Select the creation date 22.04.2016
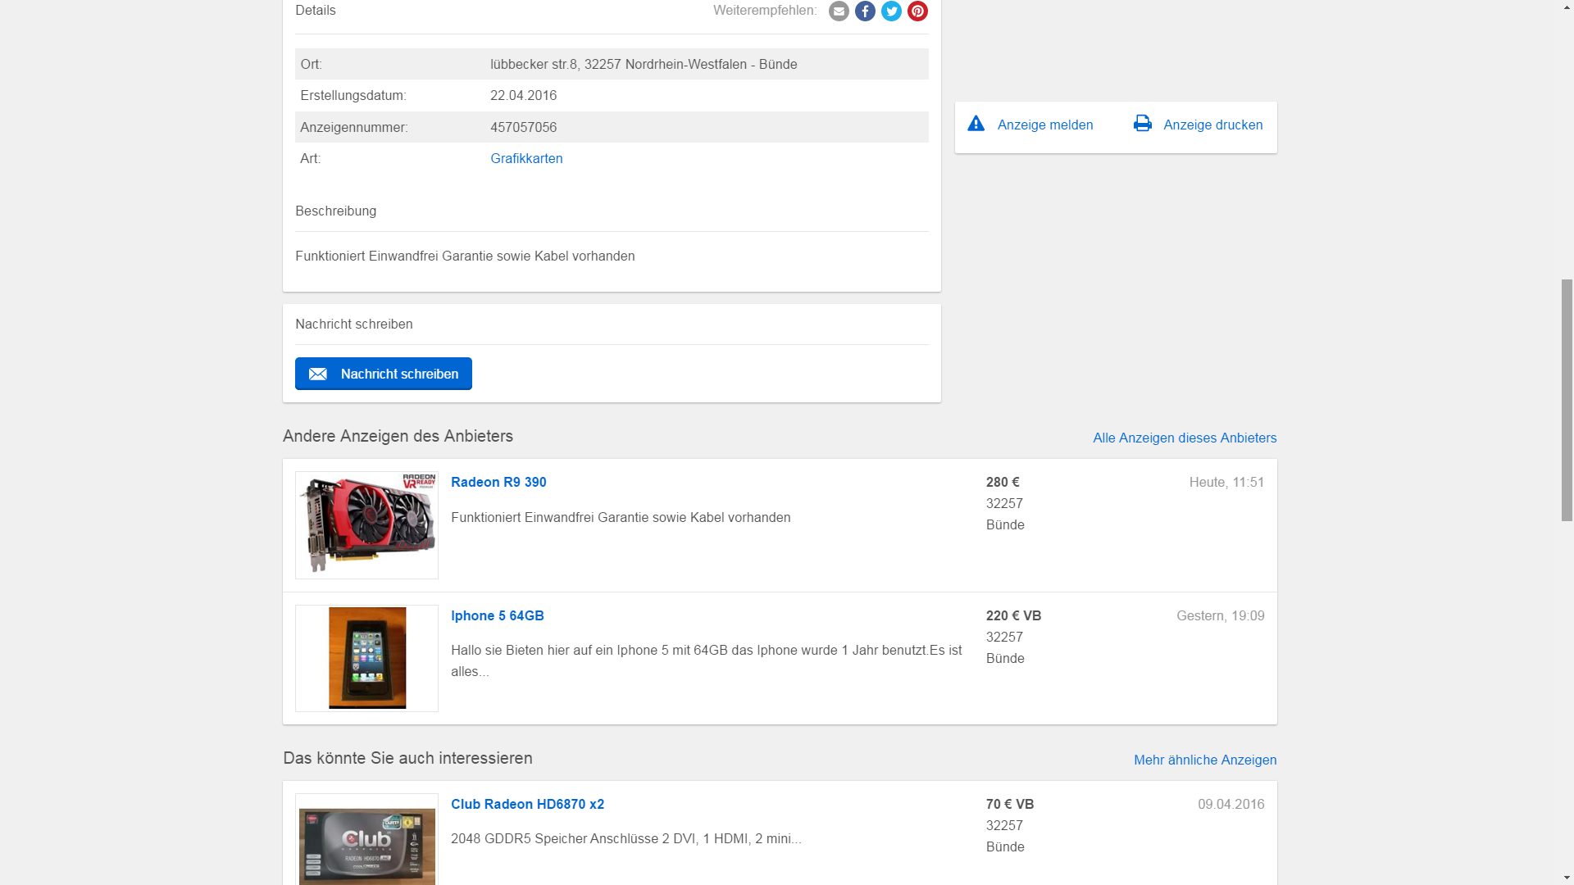Image resolution: width=1574 pixels, height=885 pixels. (523, 95)
